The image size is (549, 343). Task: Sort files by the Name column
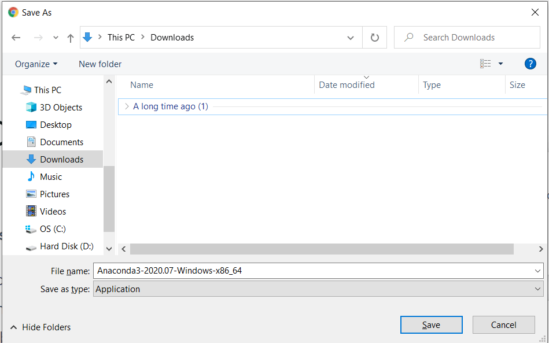coord(141,84)
